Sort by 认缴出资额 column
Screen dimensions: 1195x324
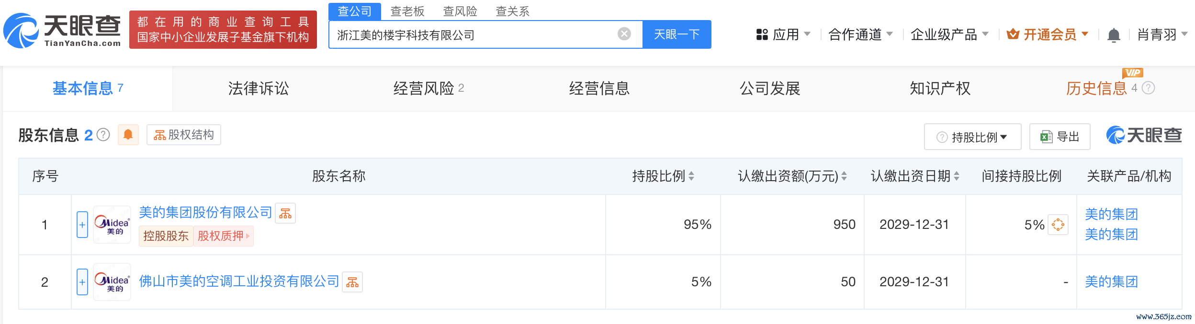(x=844, y=176)
